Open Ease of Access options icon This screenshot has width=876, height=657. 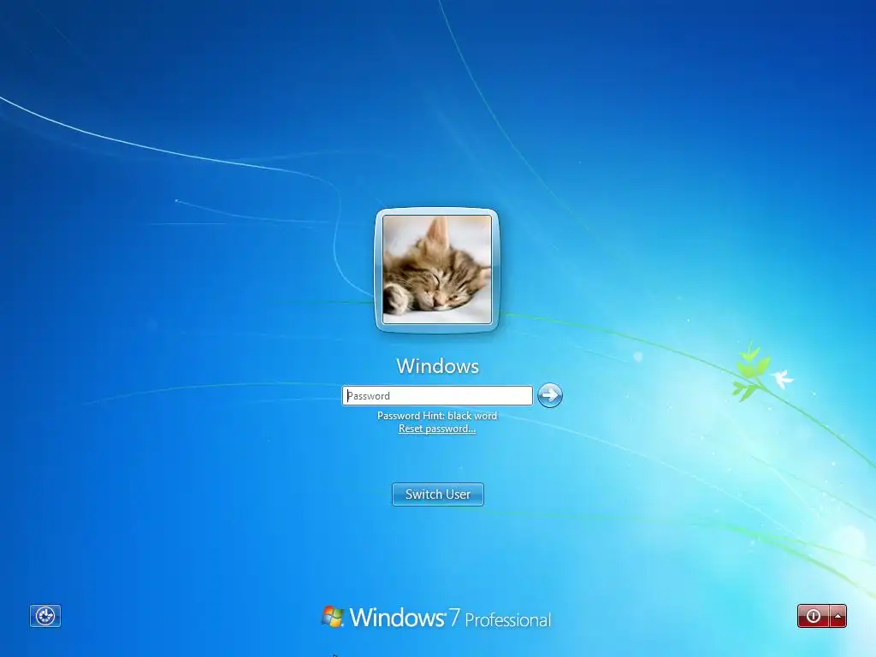[x=45, y=616]
